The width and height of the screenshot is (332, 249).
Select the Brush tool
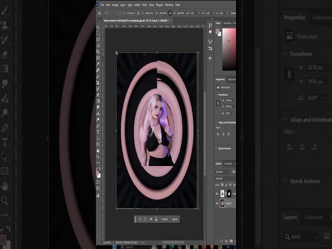pyautogui.click(x=98, y=76)
